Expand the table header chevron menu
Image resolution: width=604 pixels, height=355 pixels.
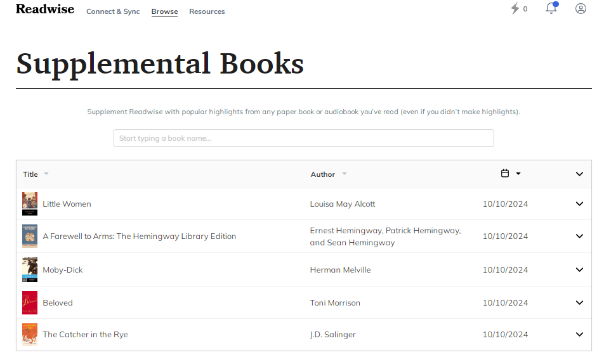[579, 174]
